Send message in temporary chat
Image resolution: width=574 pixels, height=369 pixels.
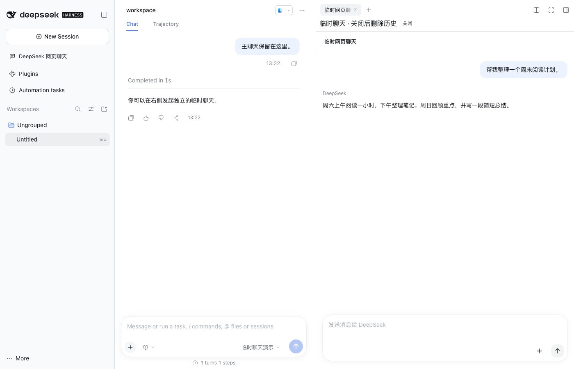[x=558, y=351]
